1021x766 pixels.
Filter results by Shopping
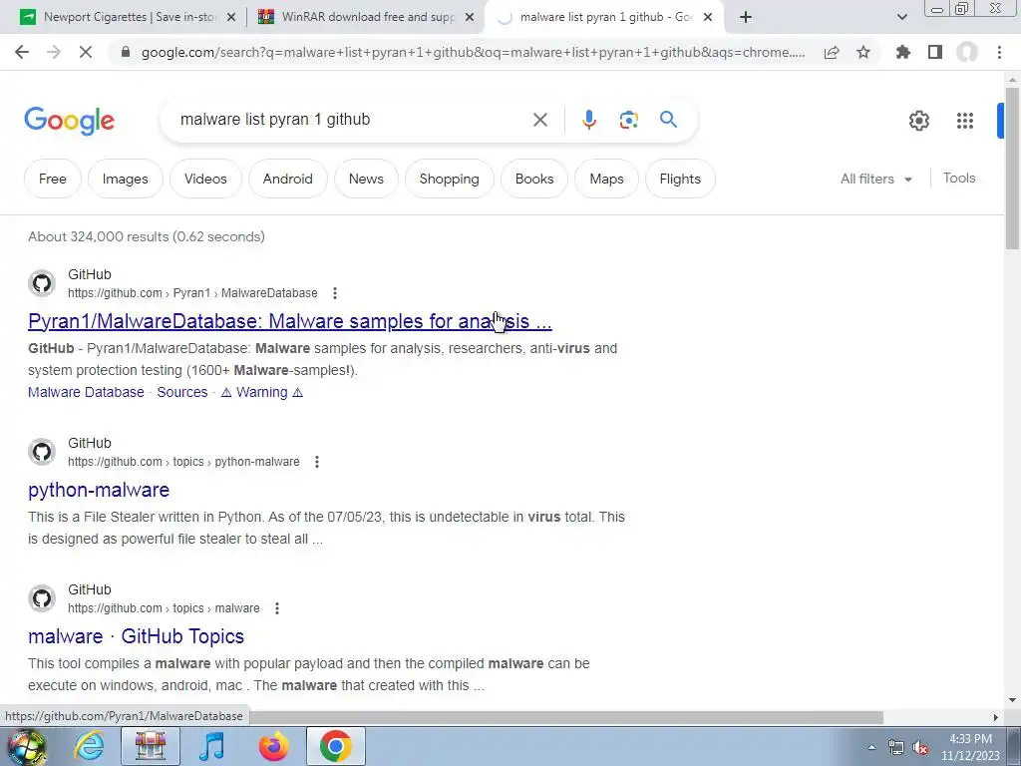click(x=450, y=179)
